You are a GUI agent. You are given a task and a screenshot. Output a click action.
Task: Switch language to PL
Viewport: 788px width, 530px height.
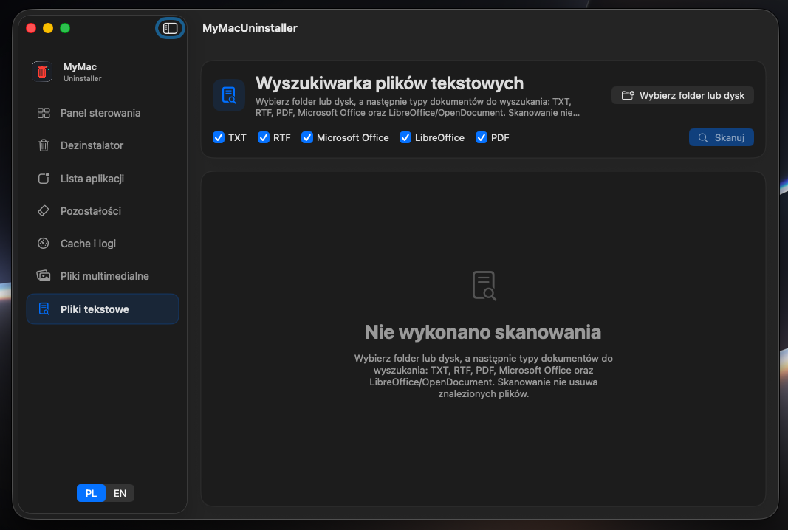click(91, 493)
